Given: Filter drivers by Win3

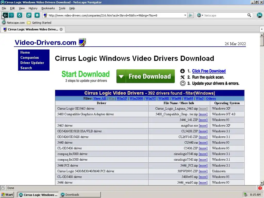Looking at the screenshot, I should (200, 98).
